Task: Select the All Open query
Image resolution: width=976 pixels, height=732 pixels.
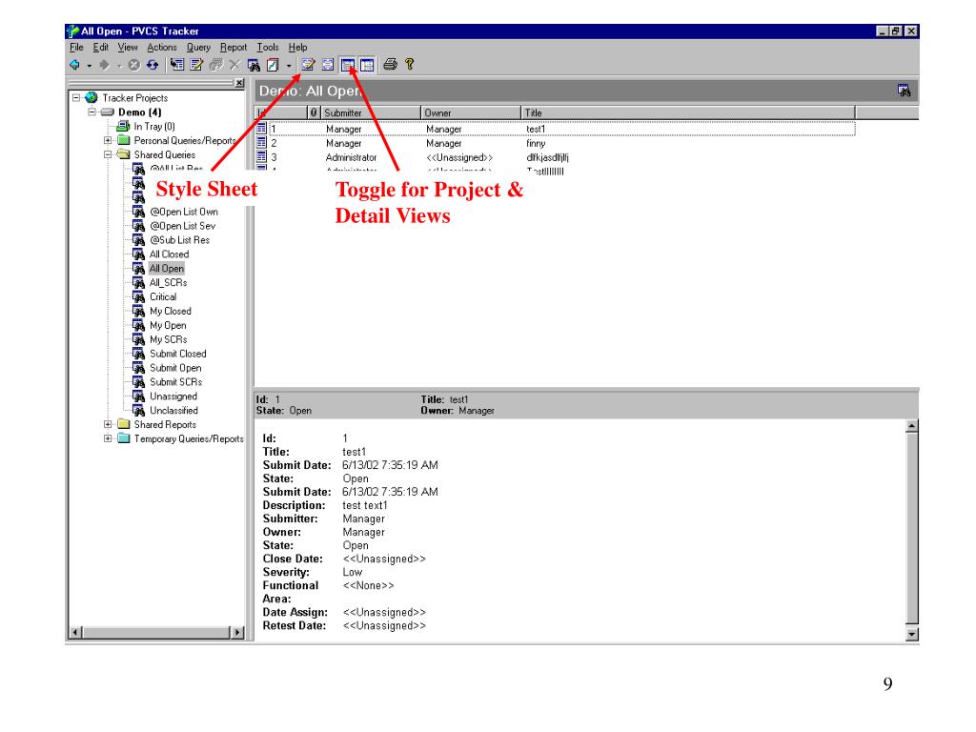Action: (x=167, y=269)
